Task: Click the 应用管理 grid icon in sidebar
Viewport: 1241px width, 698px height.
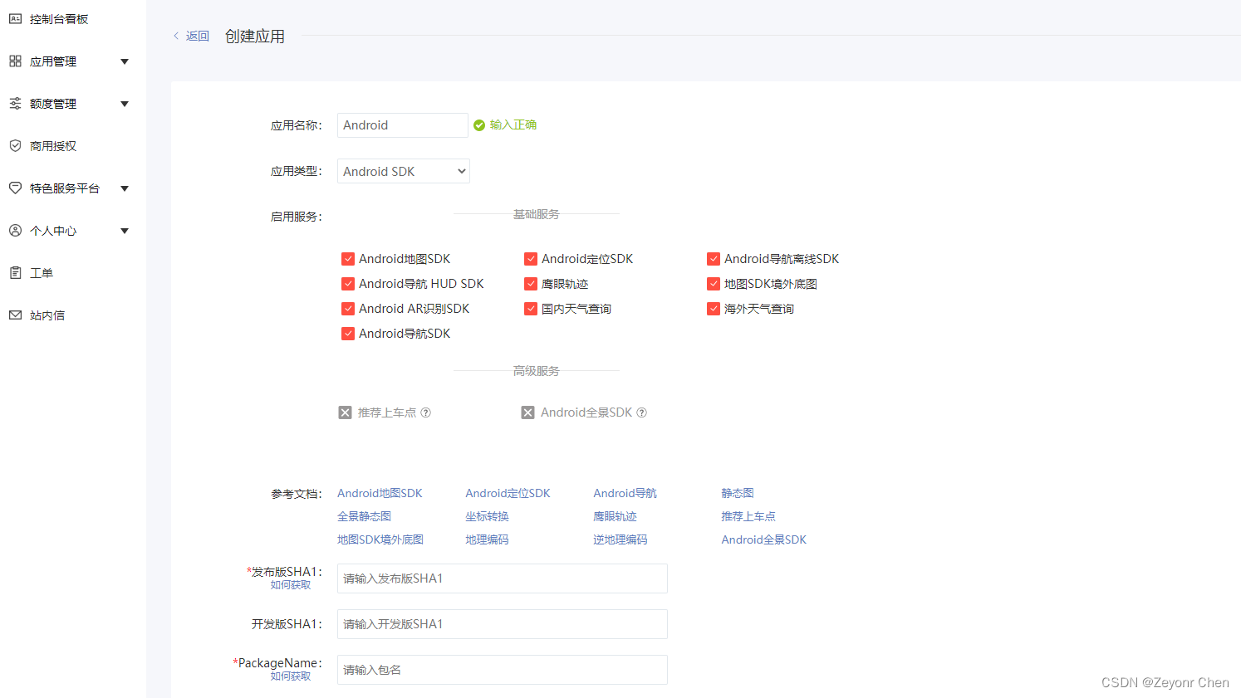Action: tap(14, 61)
